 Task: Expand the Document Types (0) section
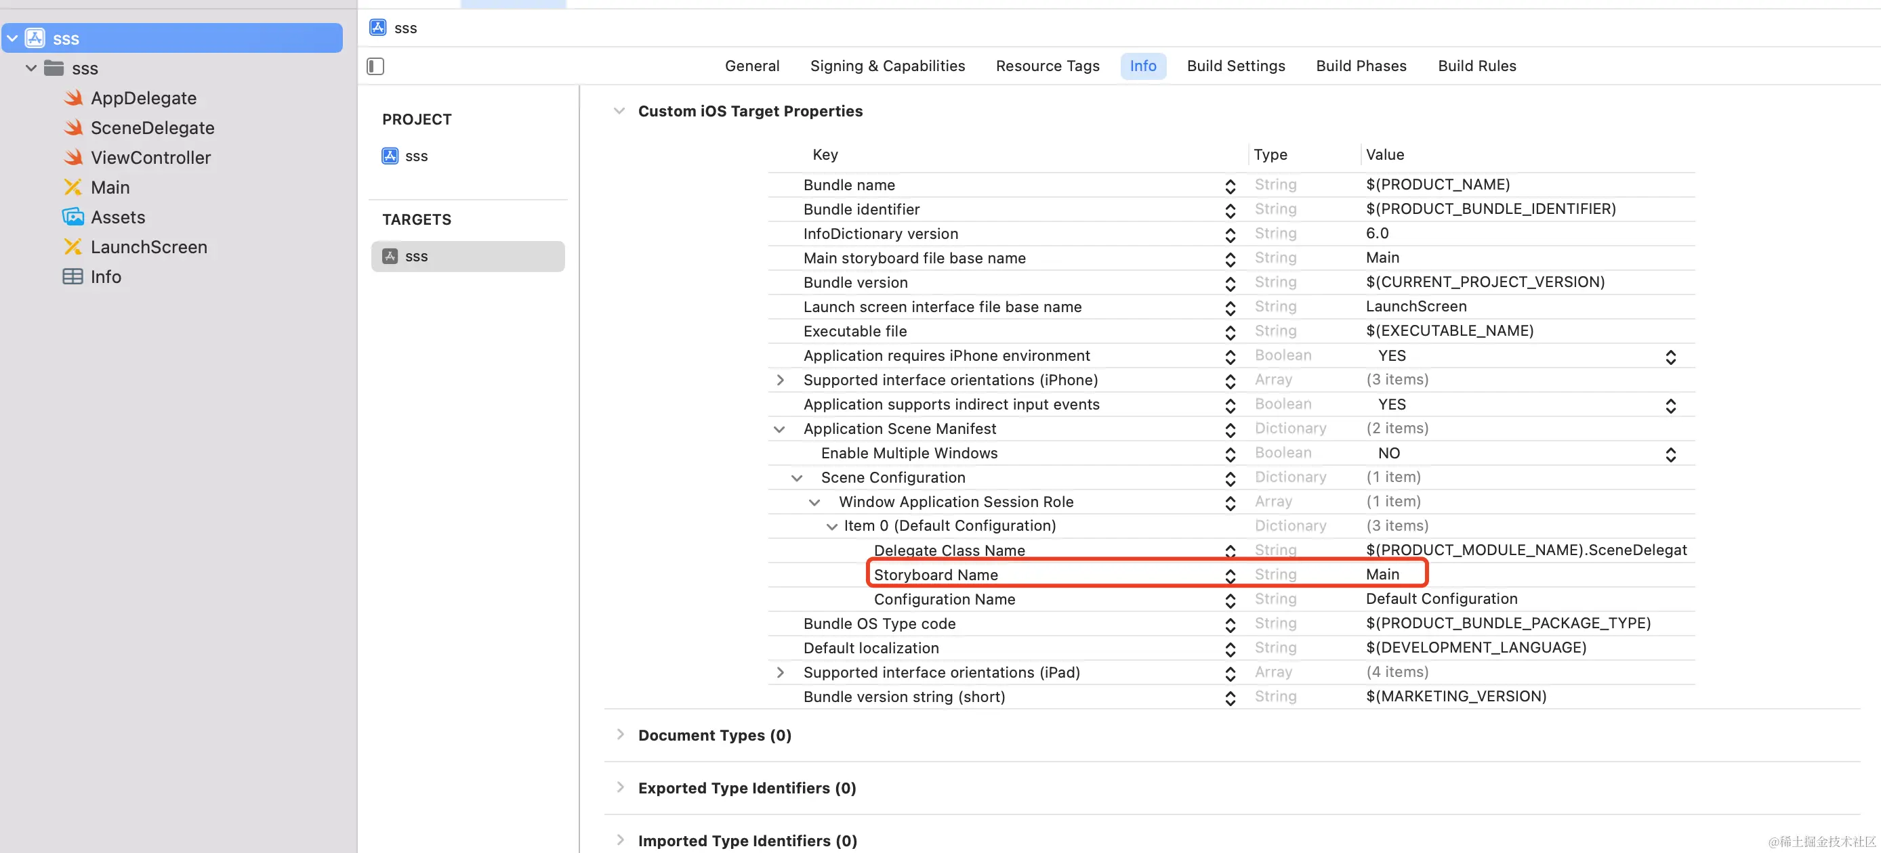[620, 735]
